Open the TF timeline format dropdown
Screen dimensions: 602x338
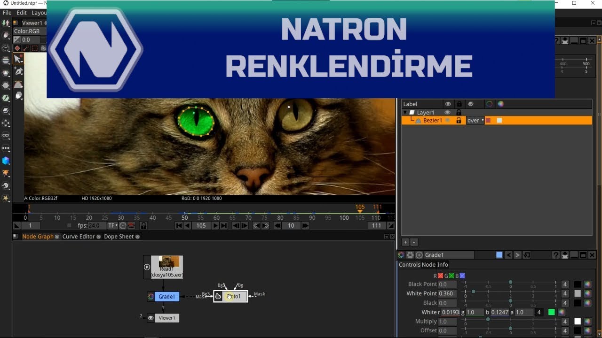113,226
